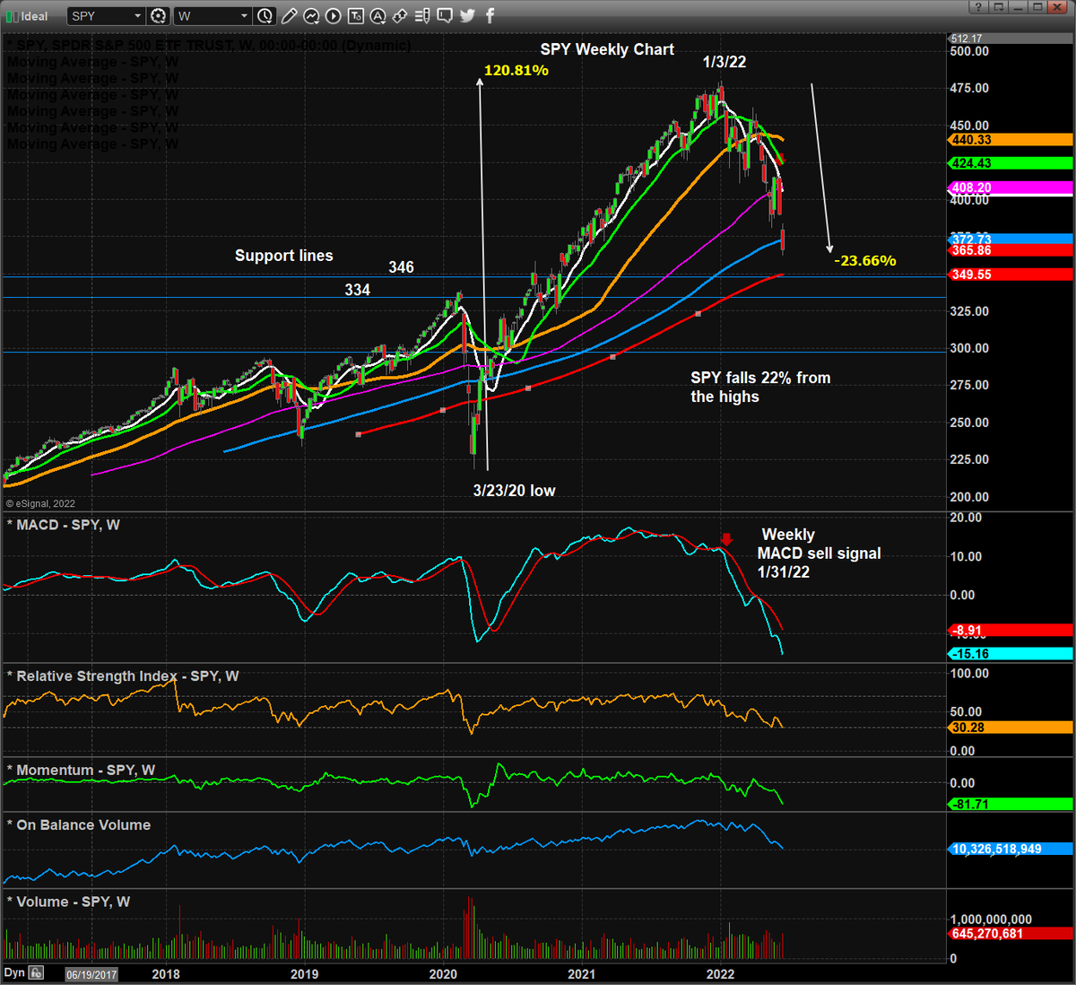1076x985 pixels.
Task: Click the 346 support level label
Action: (x=402, y=267)
